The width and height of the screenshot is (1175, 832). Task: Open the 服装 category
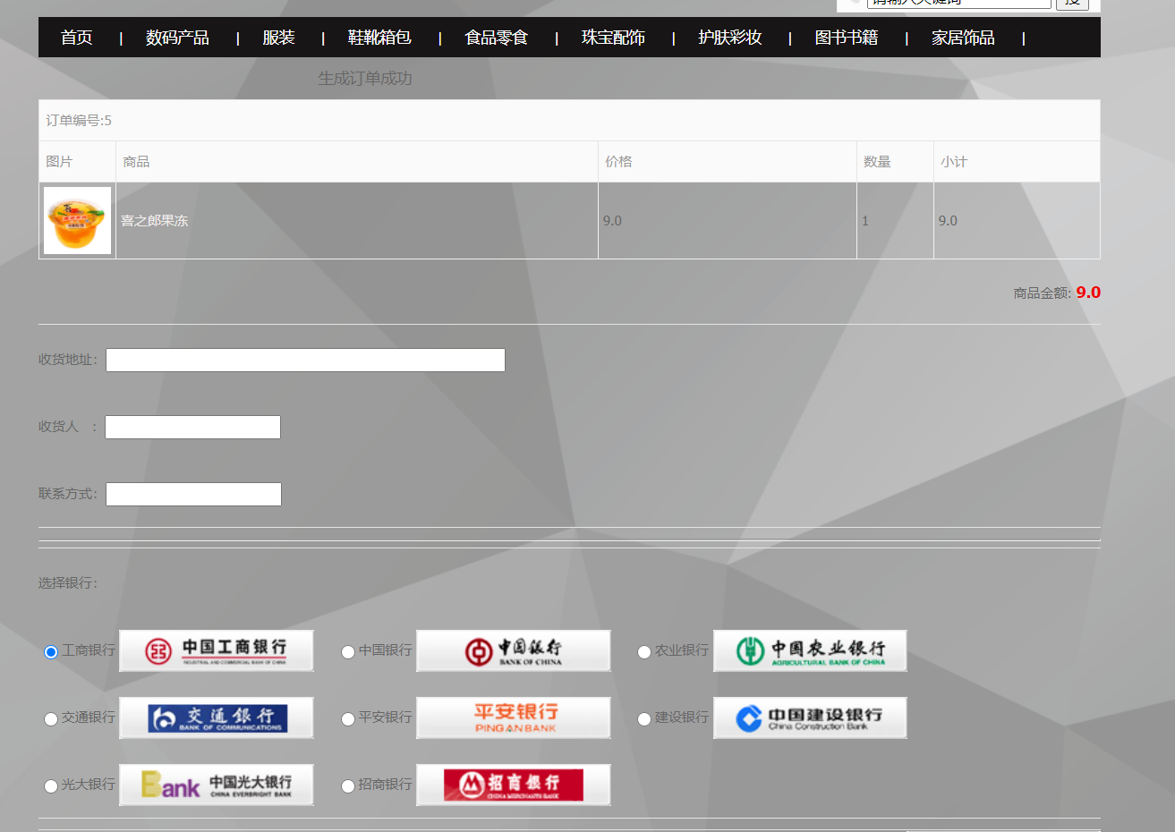click(279, 38)
